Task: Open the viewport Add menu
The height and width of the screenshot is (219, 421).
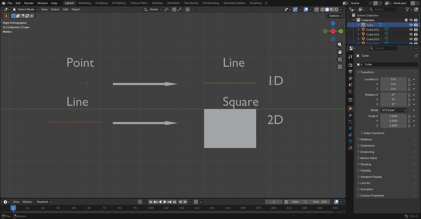Action: pyautogui.click(x=65, y=10)
